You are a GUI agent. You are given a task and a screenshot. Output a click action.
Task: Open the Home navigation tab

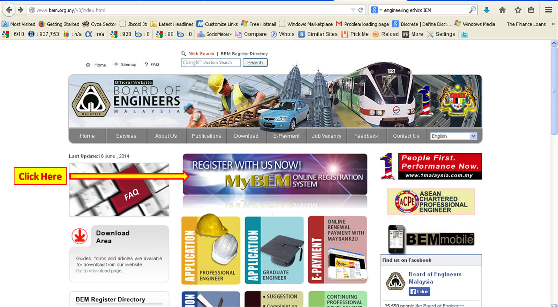[x=87, y=136]
